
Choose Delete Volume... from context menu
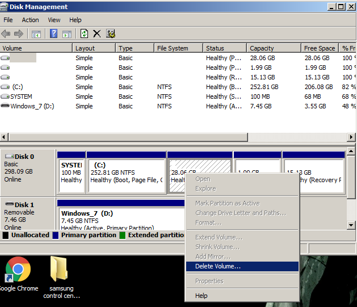(x=242, y=266)
